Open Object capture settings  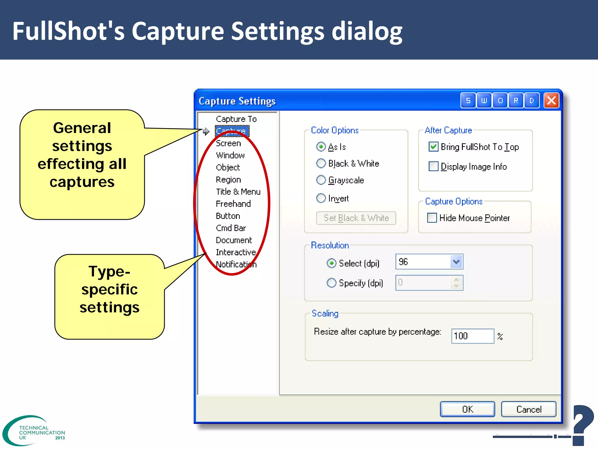click(228, 167)
